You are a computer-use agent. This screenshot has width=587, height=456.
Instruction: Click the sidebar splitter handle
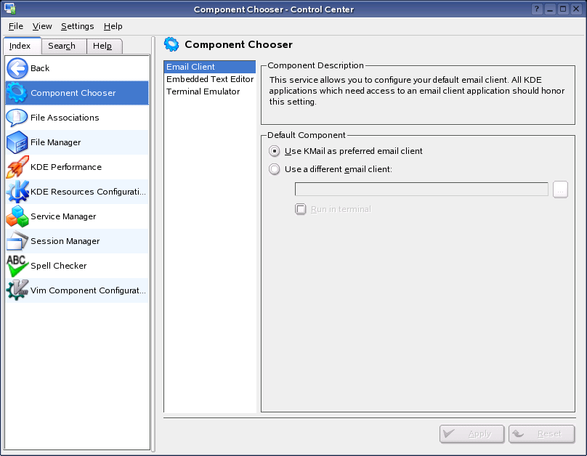[x=153, y=244]
